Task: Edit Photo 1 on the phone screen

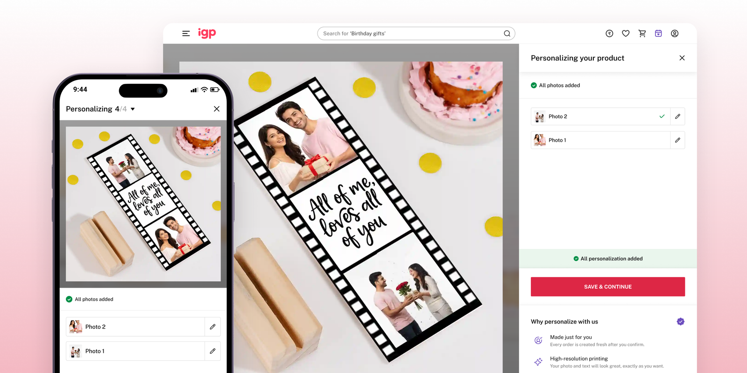Action: tap(212, 351)
